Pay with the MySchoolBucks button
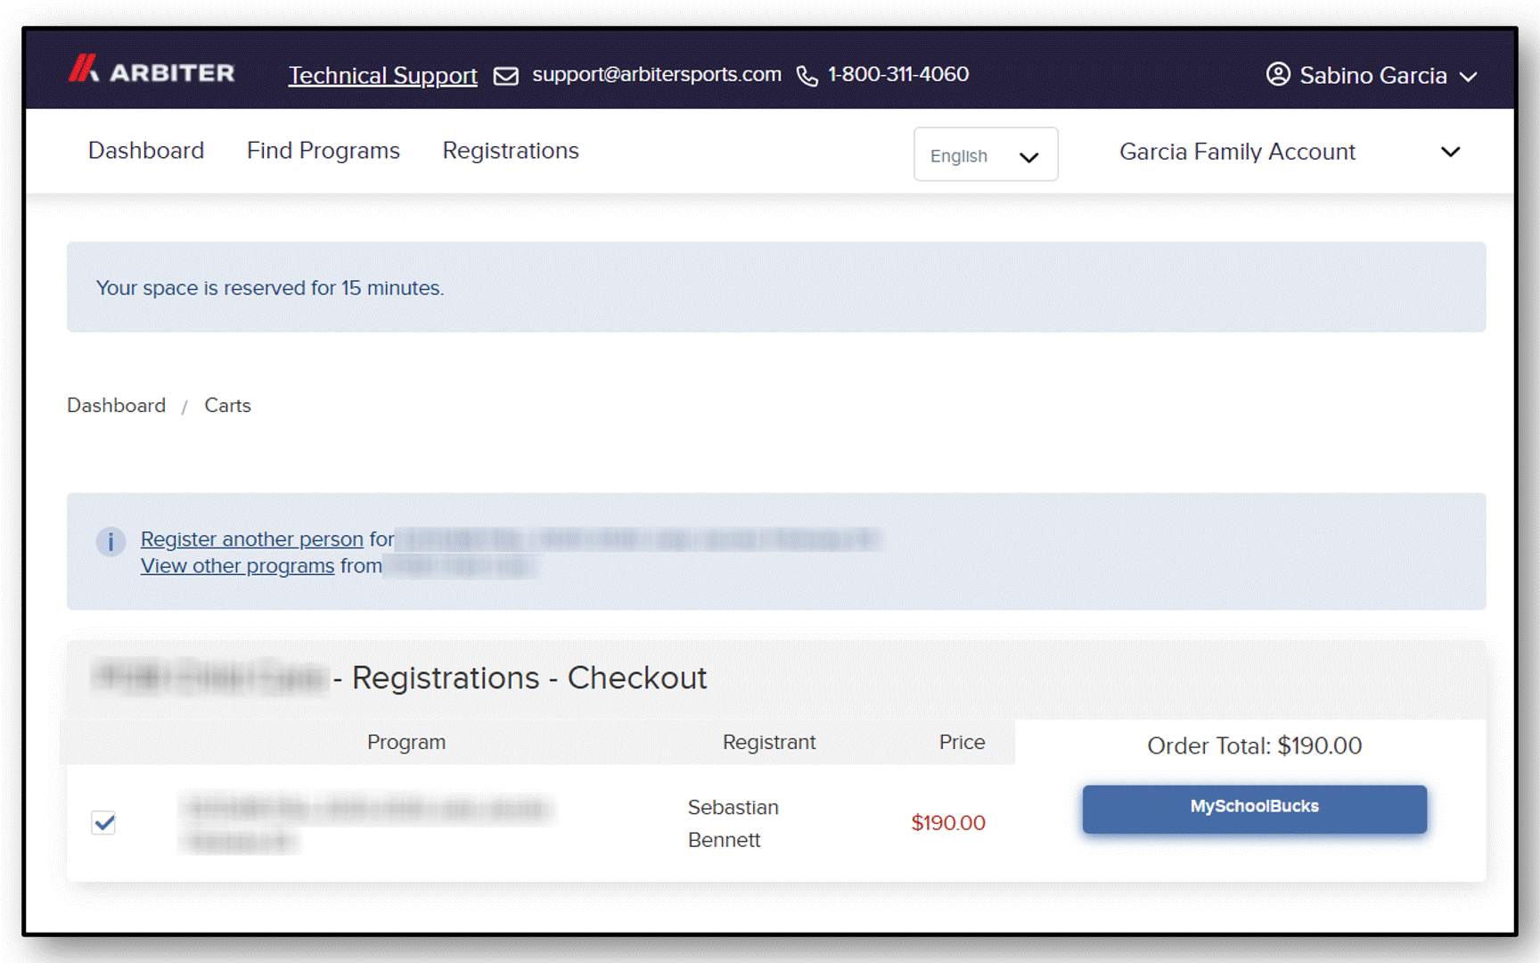 1254,808
